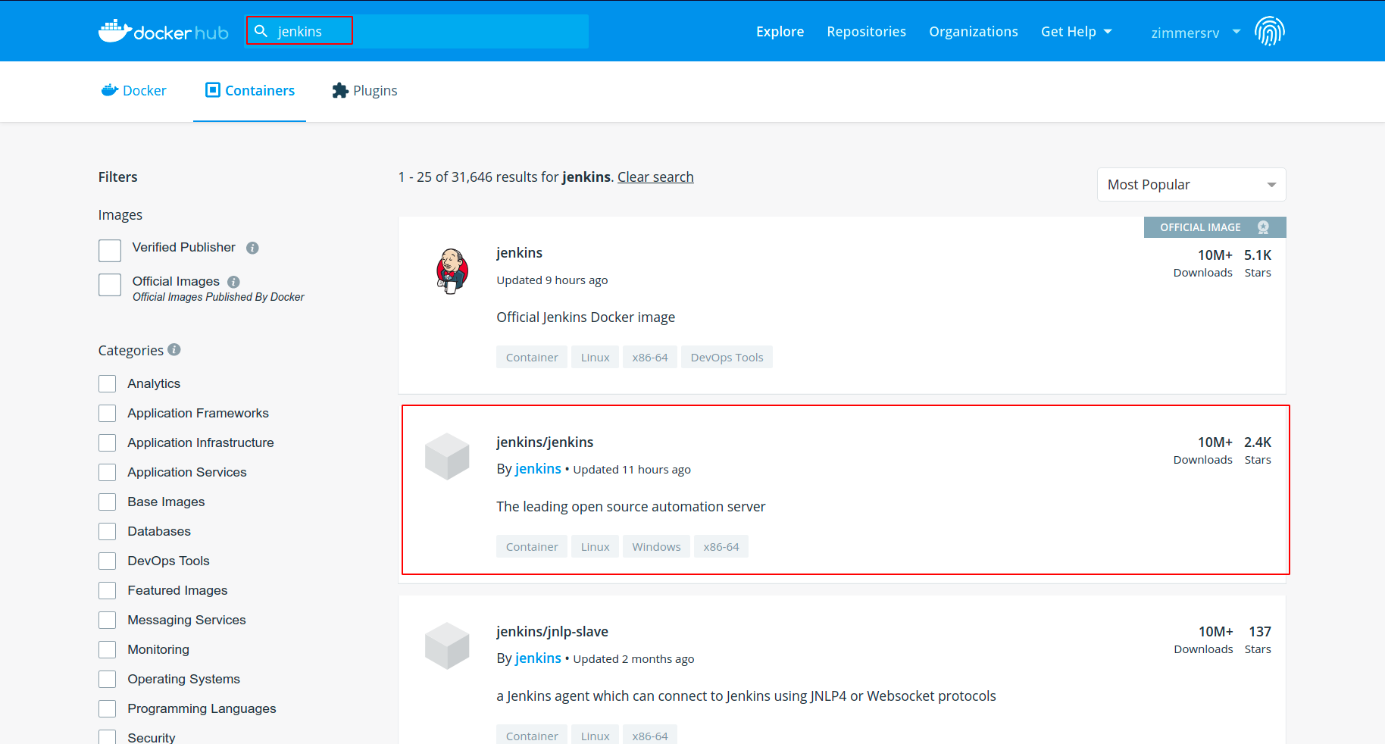
Task: Check the Monitoring category
Action: 108,649
